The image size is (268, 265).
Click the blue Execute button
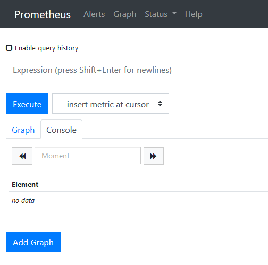click(27, 104)
